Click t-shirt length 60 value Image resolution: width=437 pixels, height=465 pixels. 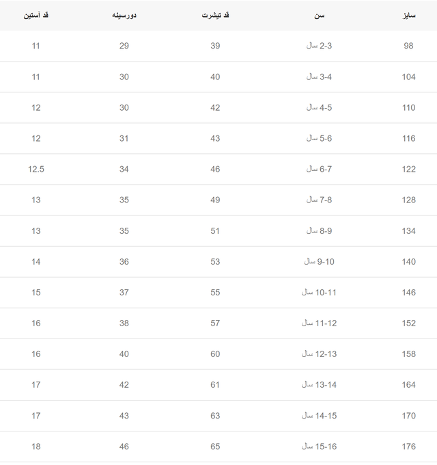pos(215,354)
